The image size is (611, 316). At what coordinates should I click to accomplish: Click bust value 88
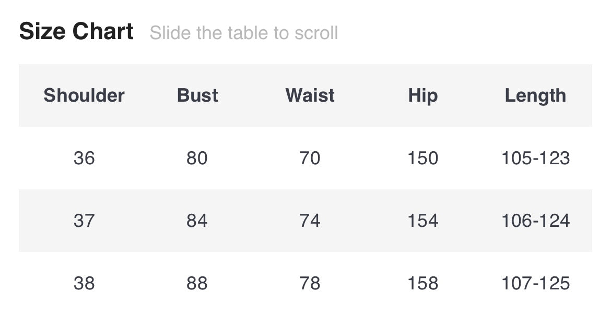197,283
